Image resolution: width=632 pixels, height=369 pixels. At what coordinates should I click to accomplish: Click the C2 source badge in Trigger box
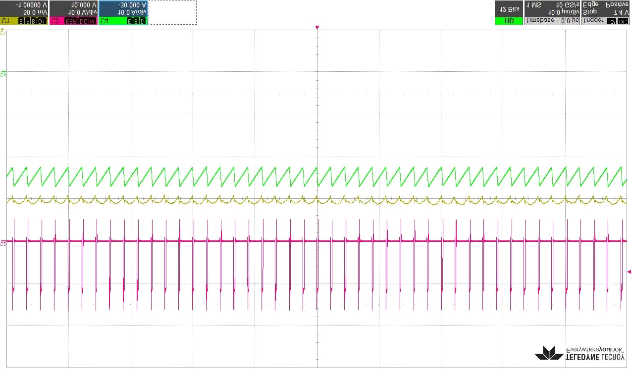coord(612,21)
